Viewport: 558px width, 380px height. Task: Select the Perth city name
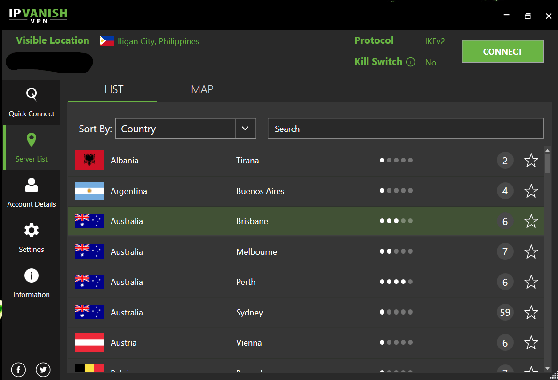click(x=246, y=282)
